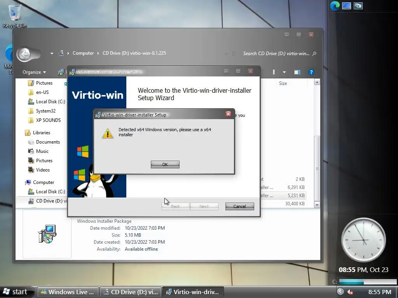Click the scrollbar down arrow in file list

point(317,204)
